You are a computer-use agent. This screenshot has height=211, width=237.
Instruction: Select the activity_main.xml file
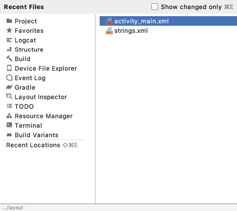[x=141, y=21]
